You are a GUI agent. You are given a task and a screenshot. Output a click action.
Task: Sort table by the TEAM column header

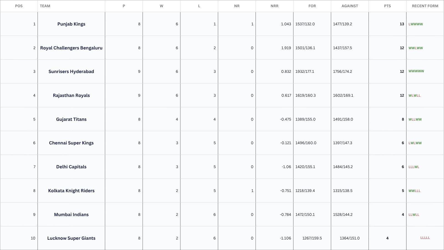[45, 6]
